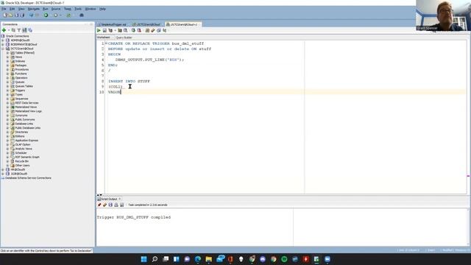Switch to the Query Builder tab
Viewport: 471px width, 265px height.
[124, 38]
